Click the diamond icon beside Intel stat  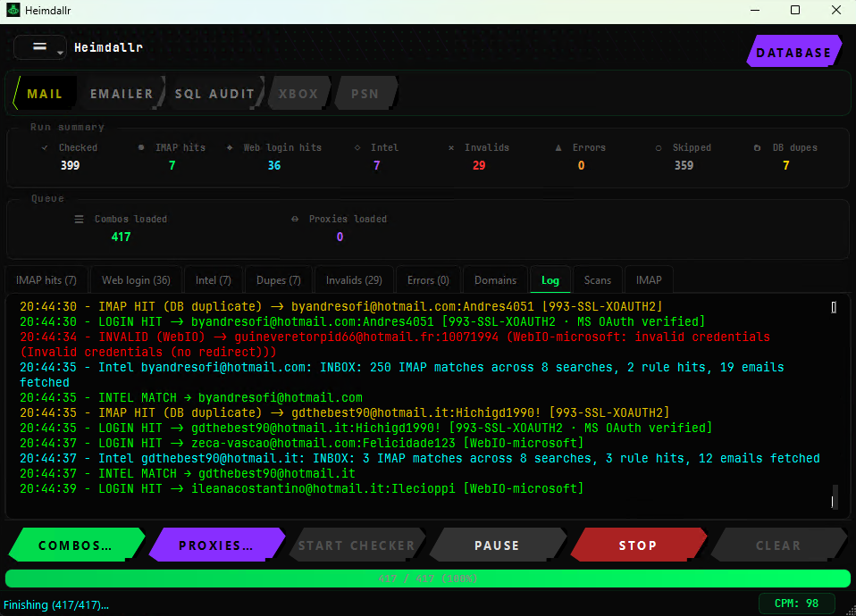click(357, 147)
